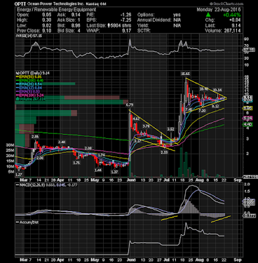
Task: Click the 6.86 yellow EMA axis tag
Action: 248,108
